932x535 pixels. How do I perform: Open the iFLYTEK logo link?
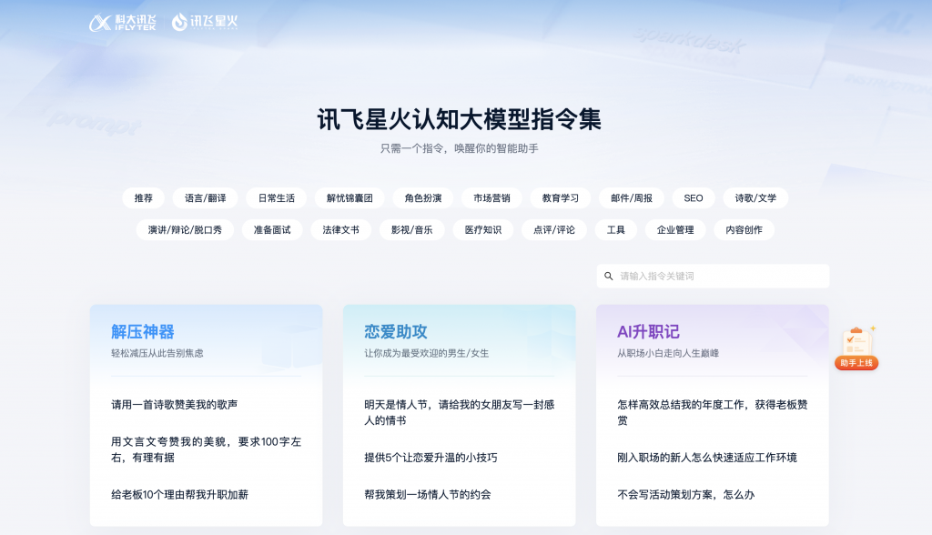coord(123,23)
